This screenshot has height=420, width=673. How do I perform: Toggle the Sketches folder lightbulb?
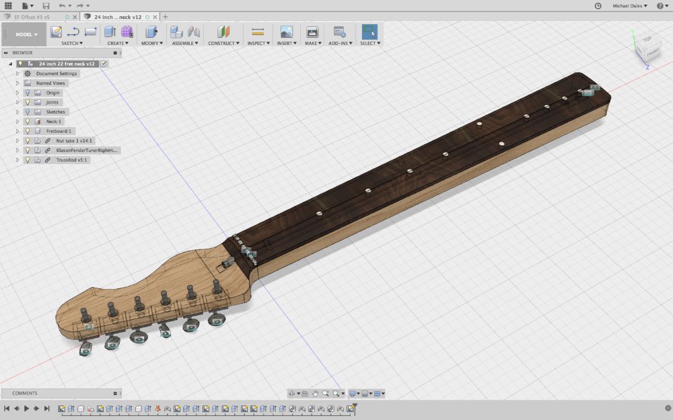tap(28, 112)
